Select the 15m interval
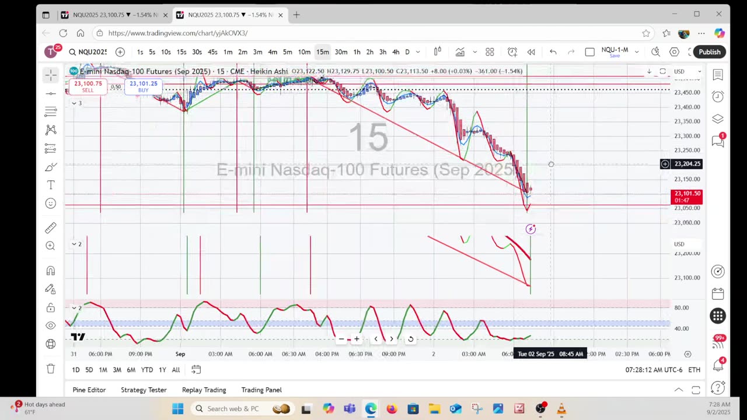This screenshot has width=747, height=420. coord(322,52)
